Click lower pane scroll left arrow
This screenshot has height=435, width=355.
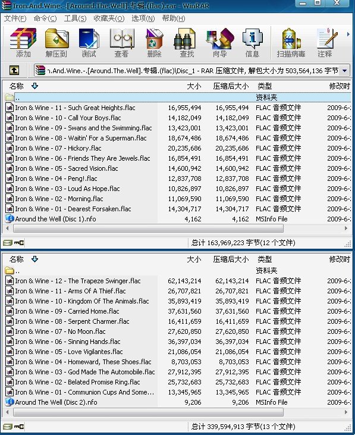coord(7,412)
